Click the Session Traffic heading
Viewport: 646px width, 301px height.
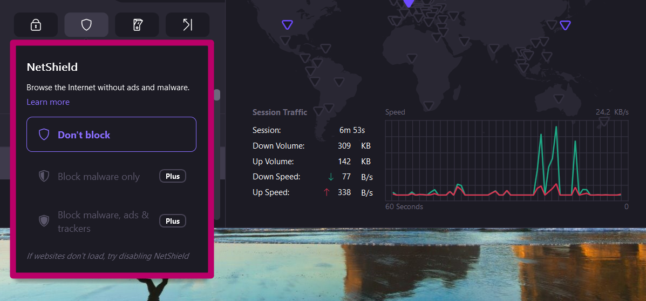point(280,112)
